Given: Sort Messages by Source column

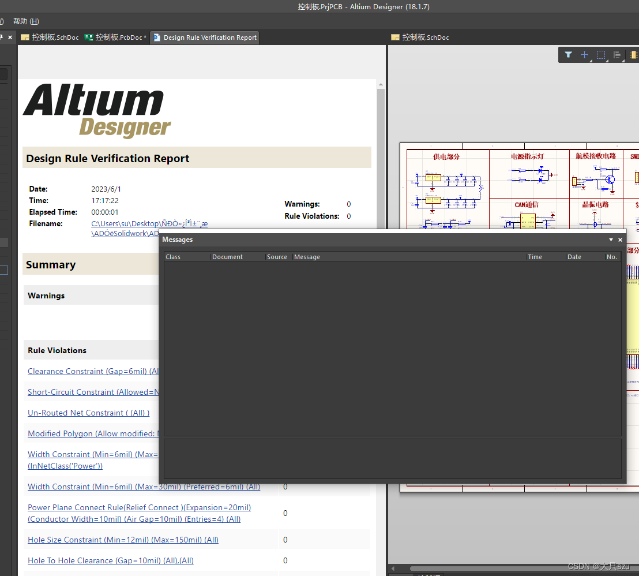Looking at the screenshot, I should click(279, 257).
